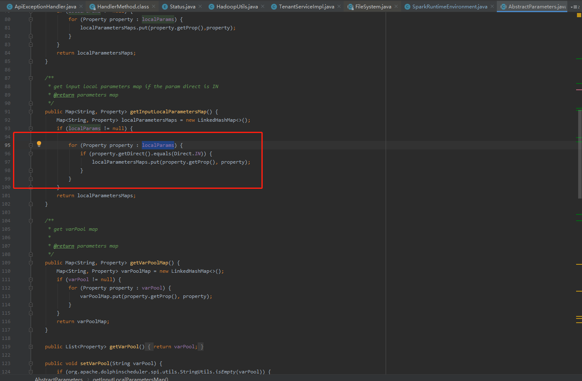The height and width of the screenshot is (381, 582).
Task: Collapse the Javadoc comment starting at line 87
Action: click(x=31, y=78)
